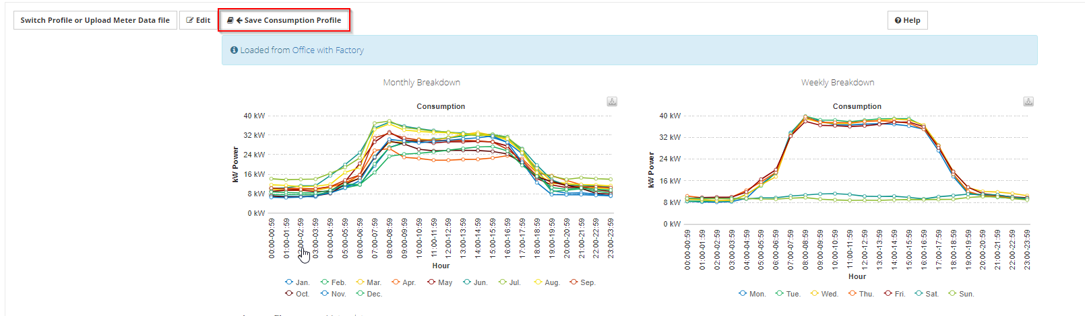This screenshot has width=1085, height=316.
Task: Toggle the Jan. series in monthly legend
Action: click(x=297, y=282)
